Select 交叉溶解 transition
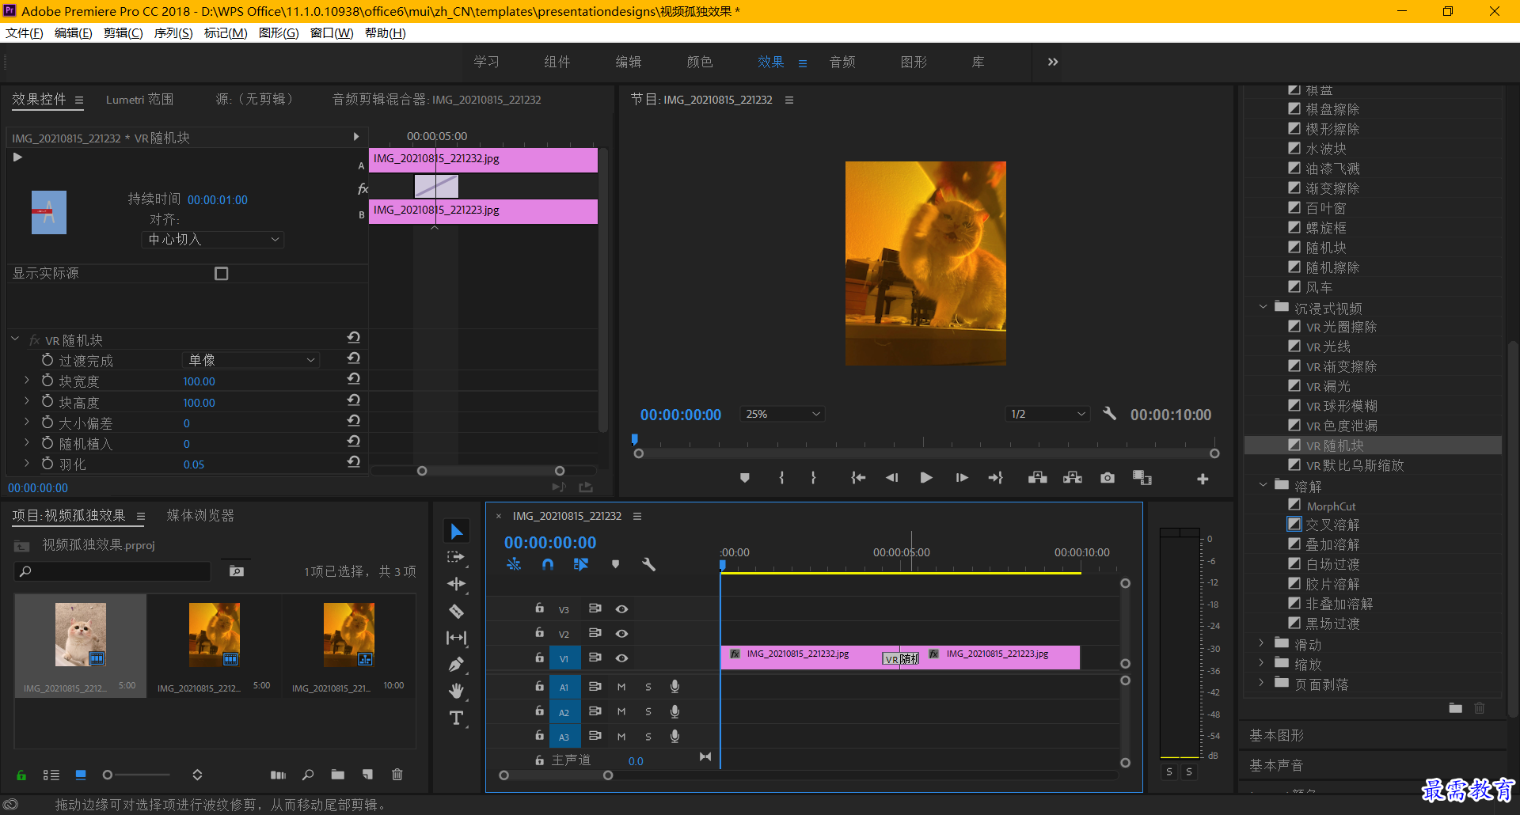The width and height of the screenshot is (1520, 815). click(1332, 525)
